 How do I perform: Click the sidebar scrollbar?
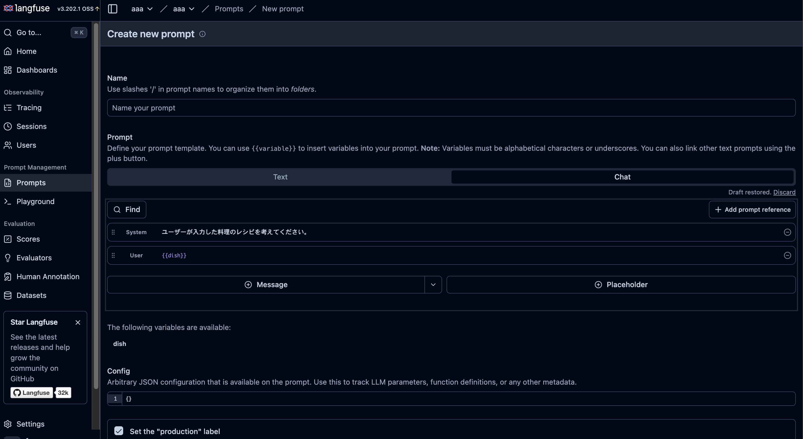pyautogui.click(x=96, y=206)
